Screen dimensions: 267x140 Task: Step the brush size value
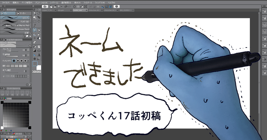pos(26,50)
